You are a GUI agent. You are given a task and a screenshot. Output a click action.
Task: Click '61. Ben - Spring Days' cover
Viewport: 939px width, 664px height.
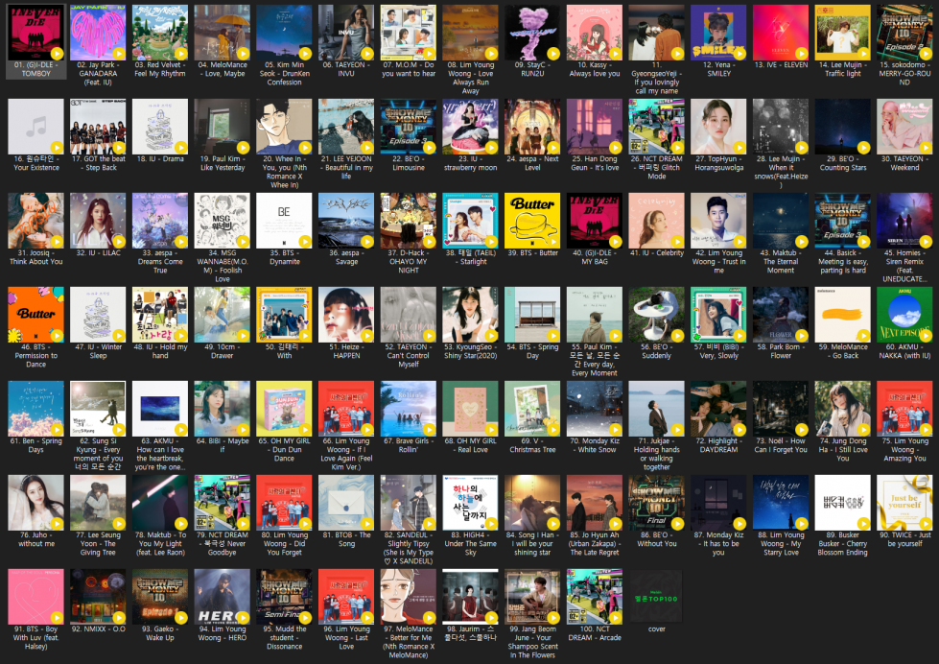35,409
